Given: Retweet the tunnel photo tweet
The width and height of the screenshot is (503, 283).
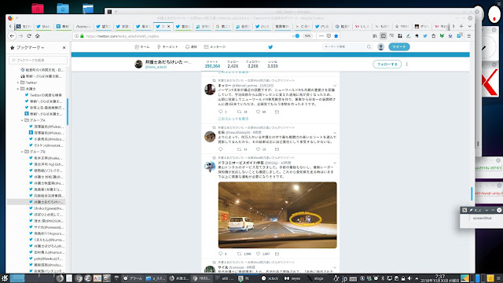Looking at the screenshot, I should (x=239, y=254).
